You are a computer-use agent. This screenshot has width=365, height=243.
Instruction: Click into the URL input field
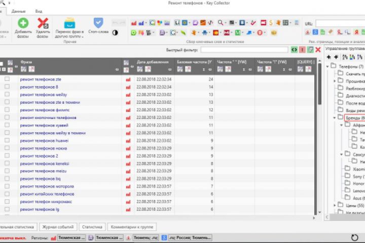(340, 23)
